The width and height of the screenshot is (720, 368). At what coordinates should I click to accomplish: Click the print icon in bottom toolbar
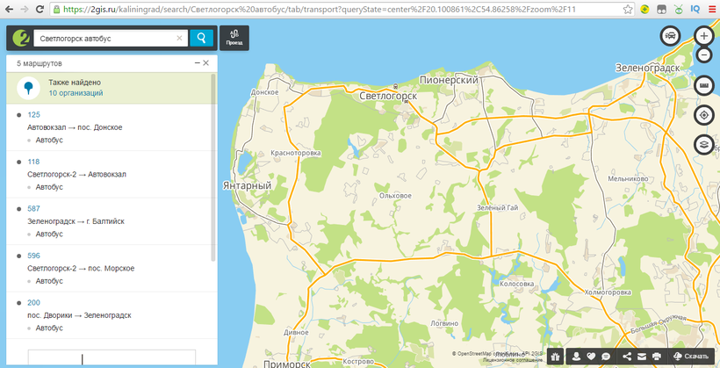[x=656, y=357]
